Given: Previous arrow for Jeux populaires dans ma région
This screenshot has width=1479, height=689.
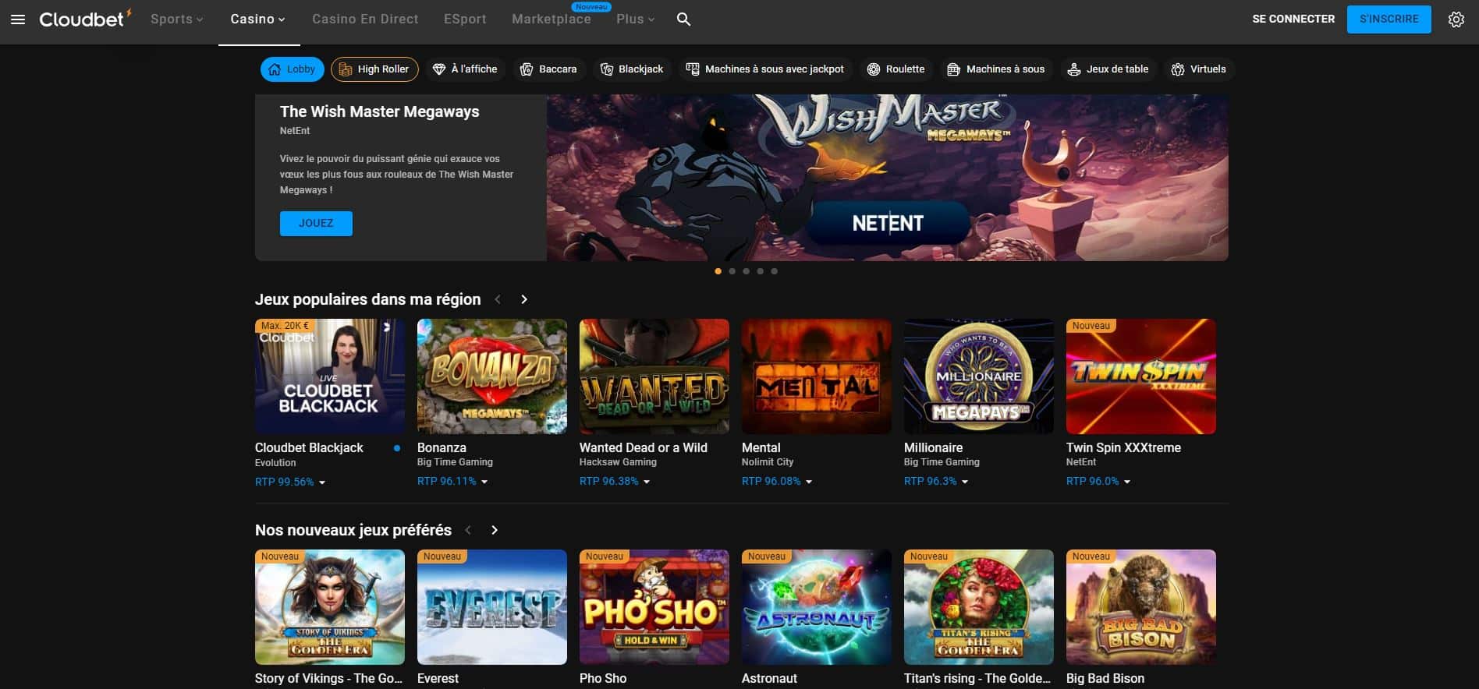Looking at the screenshot, I should (x=498, y=300).
